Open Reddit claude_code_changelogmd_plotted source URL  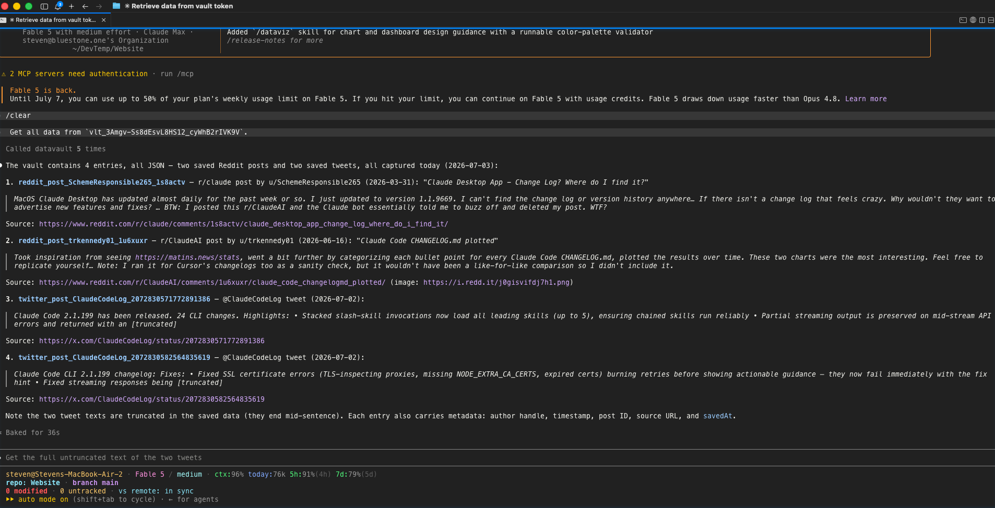212,282
